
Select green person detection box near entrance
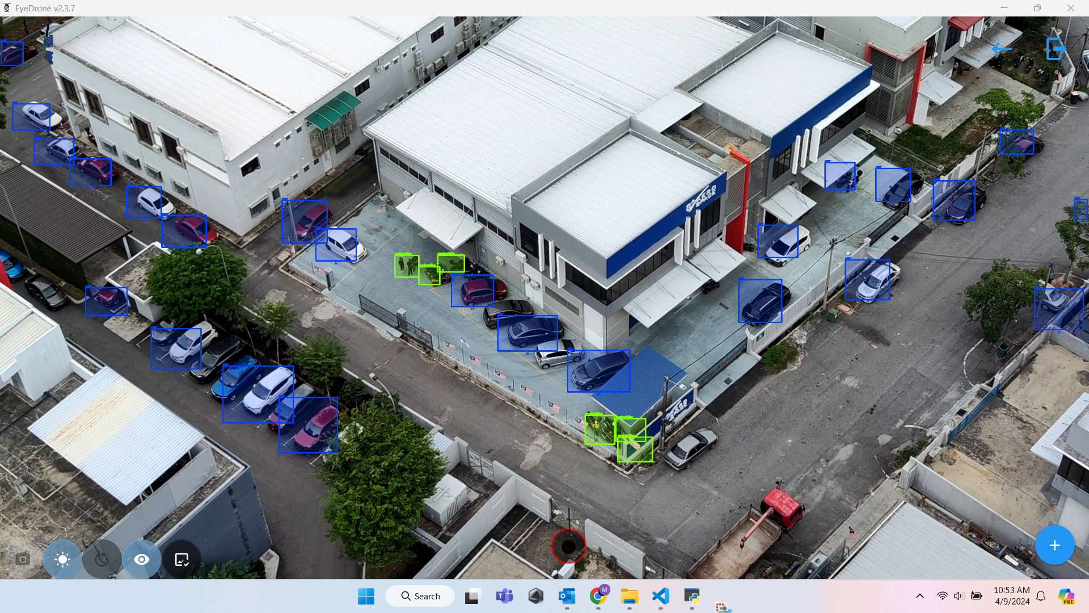[406, 266]
